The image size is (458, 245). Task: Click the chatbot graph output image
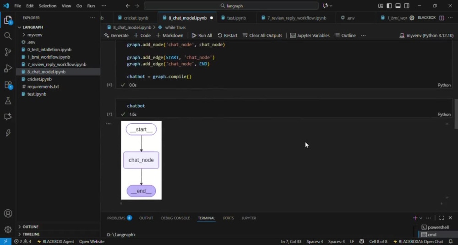[141, 160]
